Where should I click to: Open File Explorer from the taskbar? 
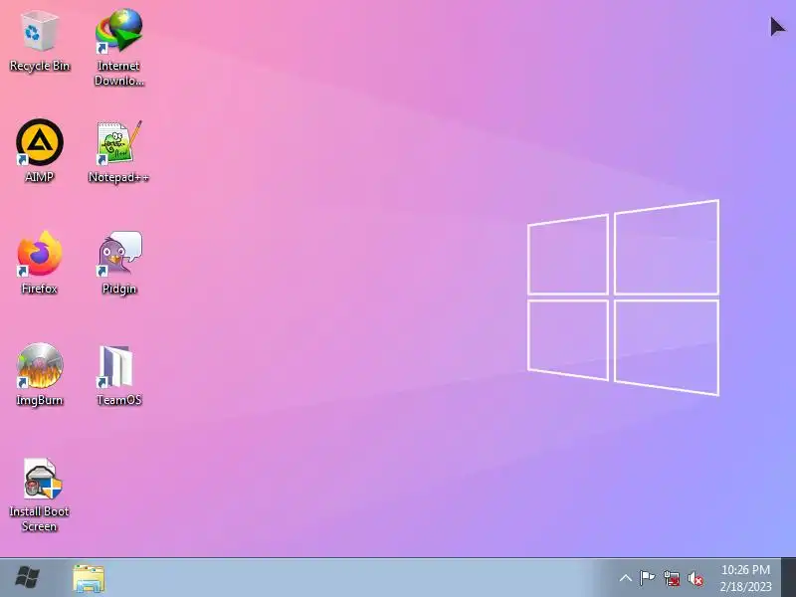89,578
